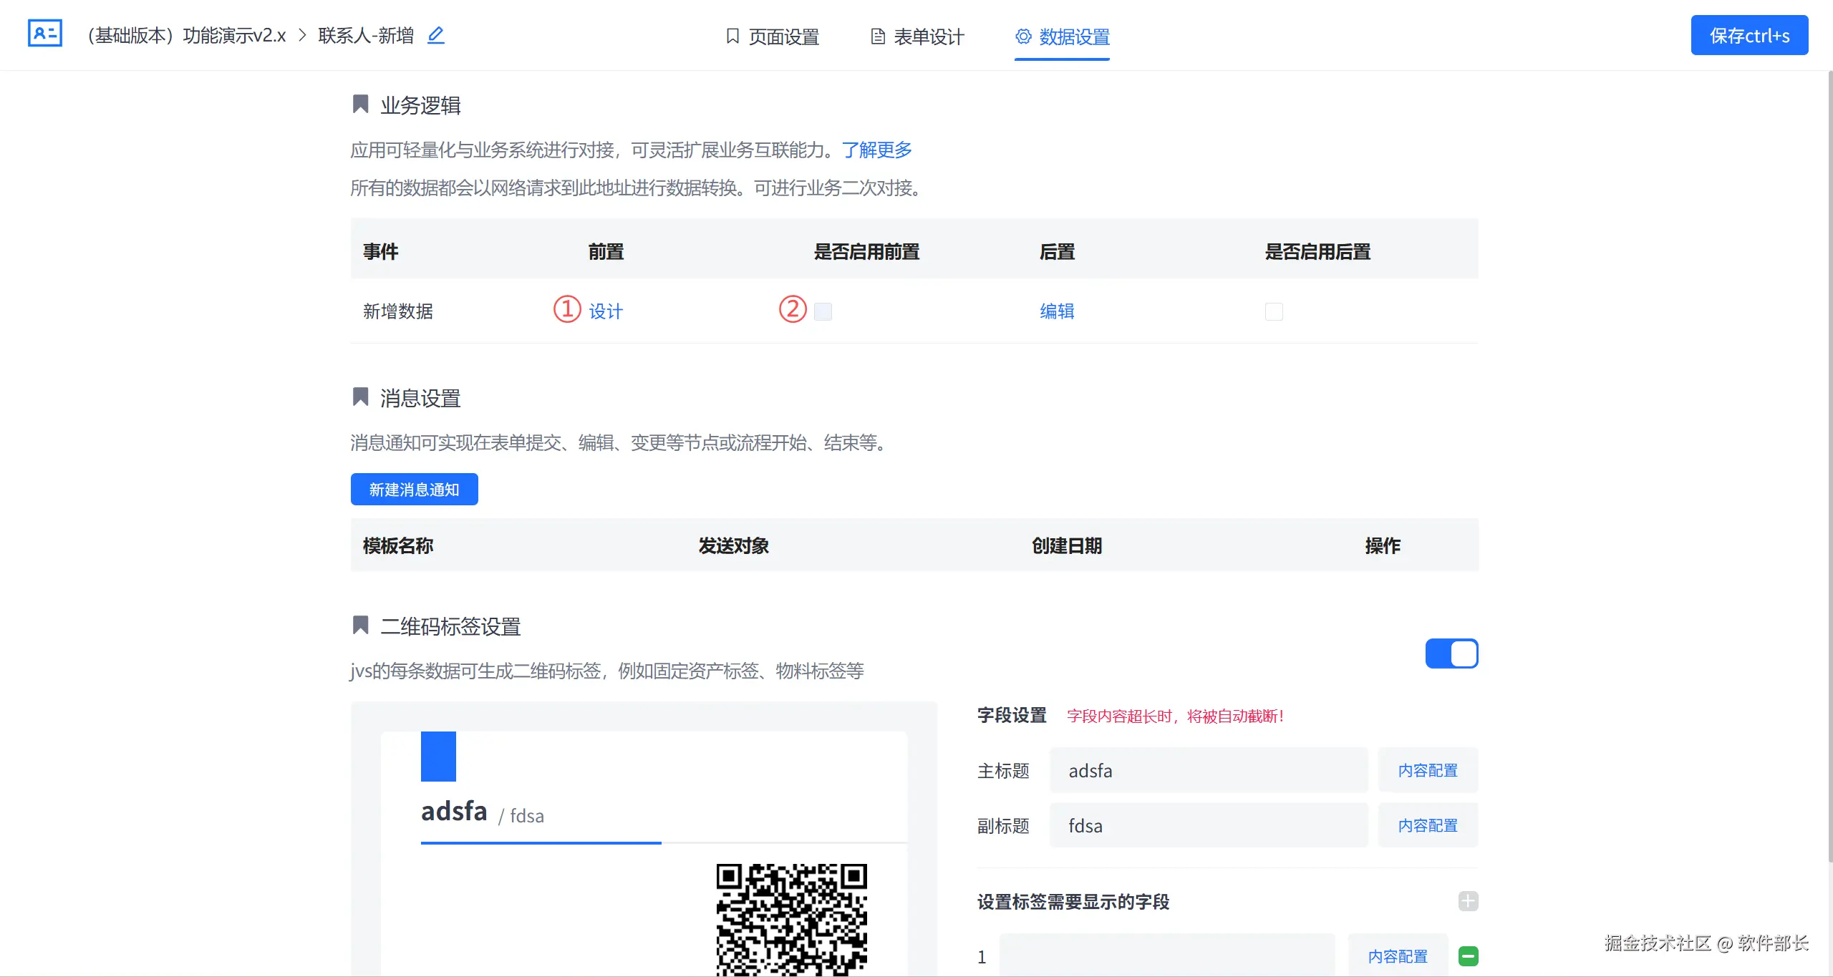This screenshot has height=977, width=1833.
Task: Click the gray plus add field icon
Action: click(1468, 901)
